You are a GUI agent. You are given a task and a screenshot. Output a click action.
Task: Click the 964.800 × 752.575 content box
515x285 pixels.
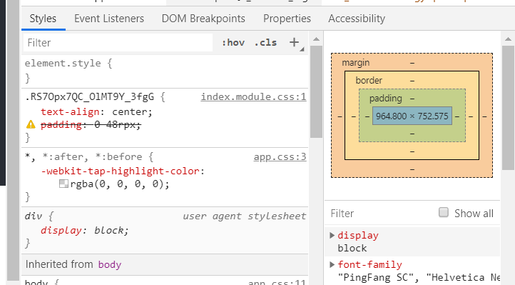tap(412, 116)
